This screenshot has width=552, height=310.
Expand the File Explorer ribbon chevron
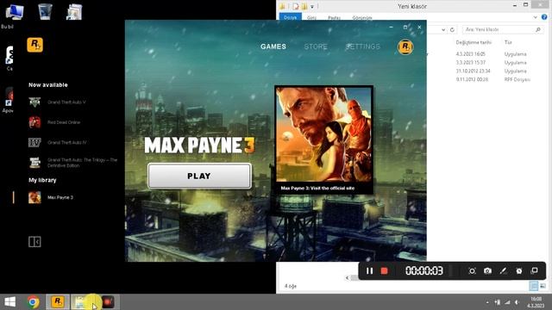(x=536, y=17)
